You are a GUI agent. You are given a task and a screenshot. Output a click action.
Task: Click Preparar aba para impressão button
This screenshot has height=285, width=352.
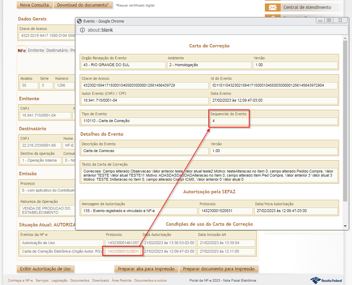[146, 269]
